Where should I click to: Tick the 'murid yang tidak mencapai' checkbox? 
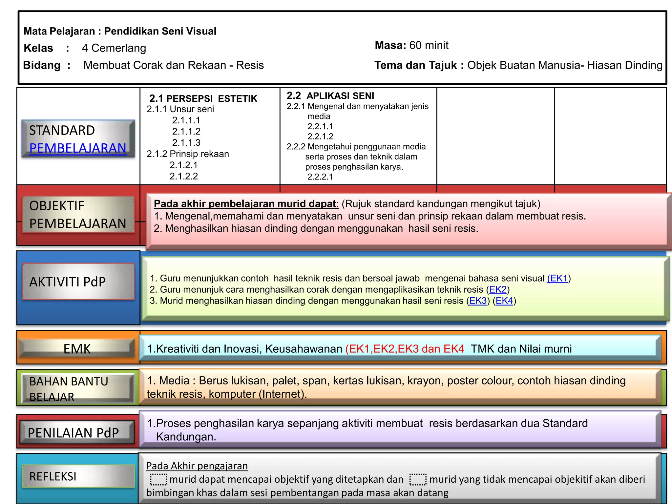point(418,479)
